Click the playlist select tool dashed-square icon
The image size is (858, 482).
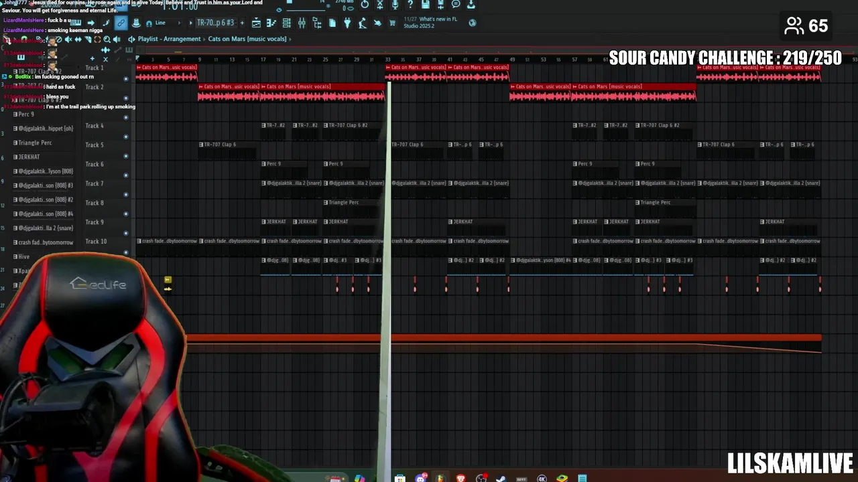coord(97,39)
